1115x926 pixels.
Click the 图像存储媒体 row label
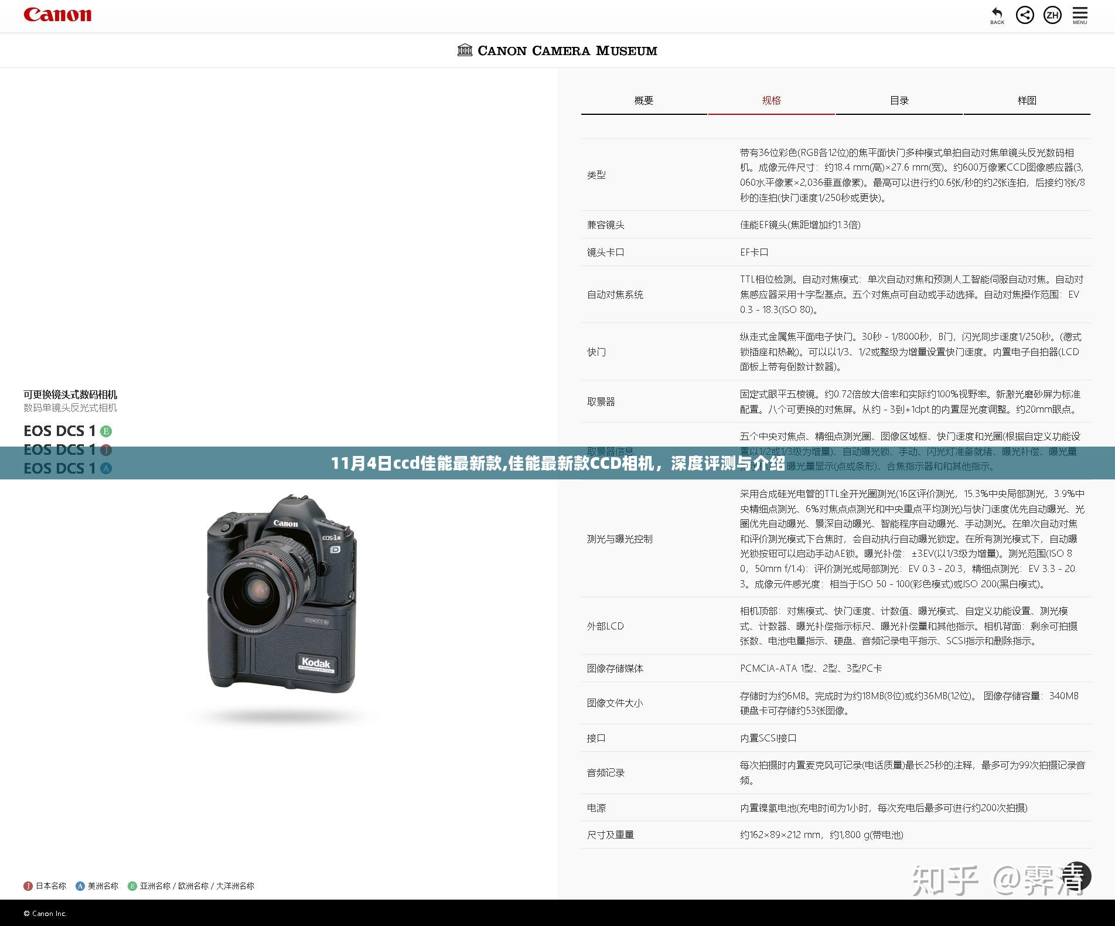tap(615, 668)
